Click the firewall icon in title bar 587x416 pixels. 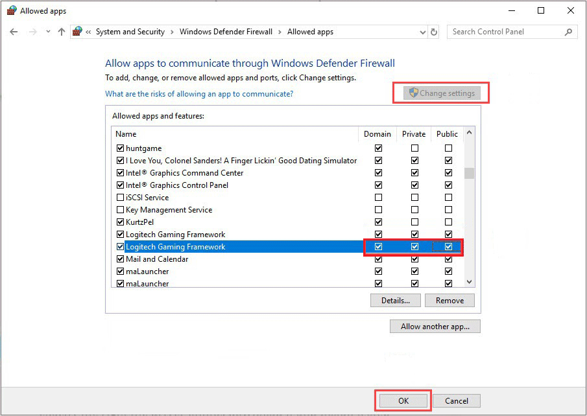(11, 11)
